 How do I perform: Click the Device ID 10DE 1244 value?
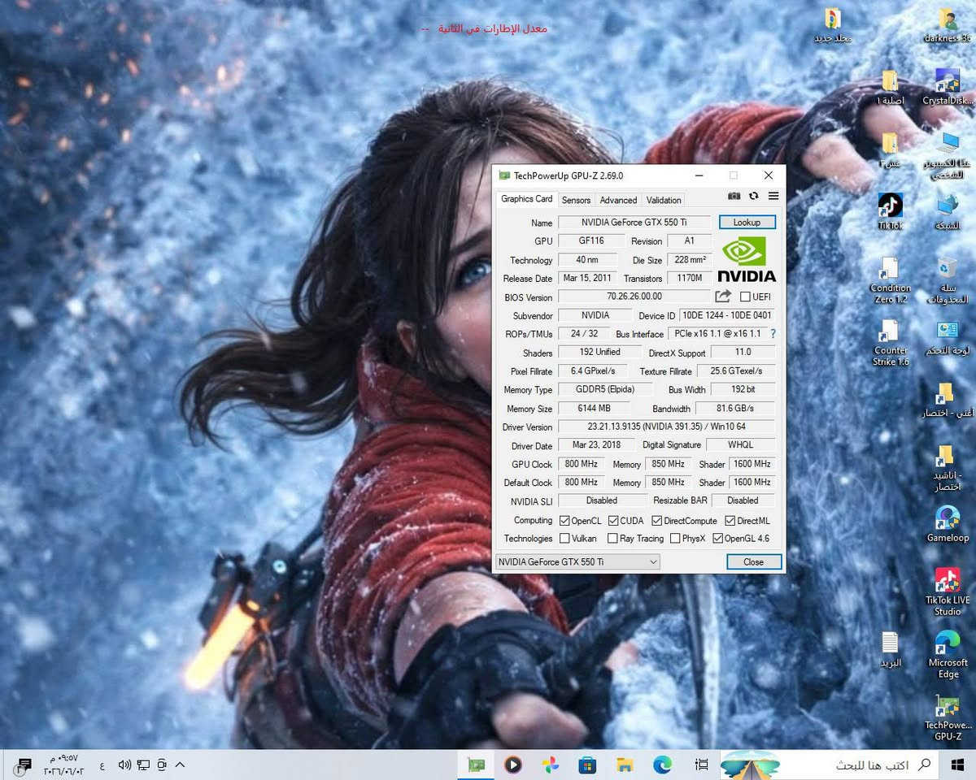pyautogui.click(x=727, y=315)
